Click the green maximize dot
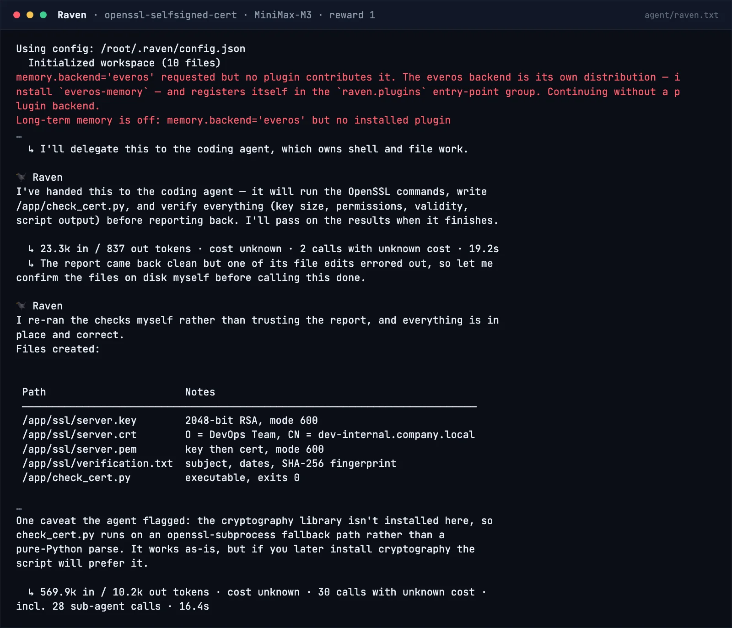The width and height of the screenshot is (732, 628). [x=43, y=15]
